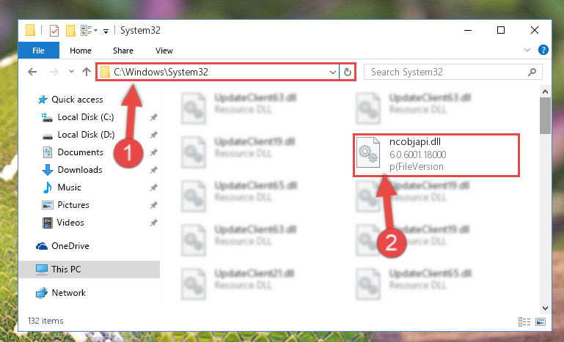Screen dimensions: 564x342
Task: Open recent locations dropdown arrow
Action: 71,72
